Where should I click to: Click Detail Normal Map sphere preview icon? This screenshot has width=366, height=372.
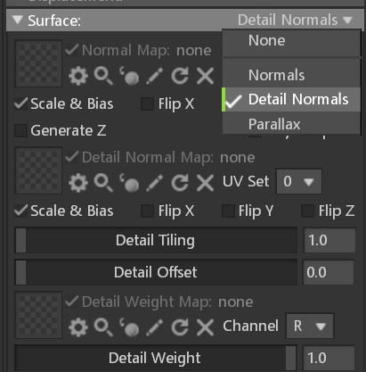point(129,183)
